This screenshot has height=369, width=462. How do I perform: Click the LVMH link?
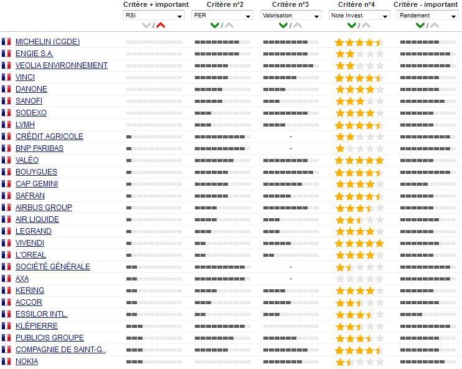pyautogui.click(x=25, y=124)
